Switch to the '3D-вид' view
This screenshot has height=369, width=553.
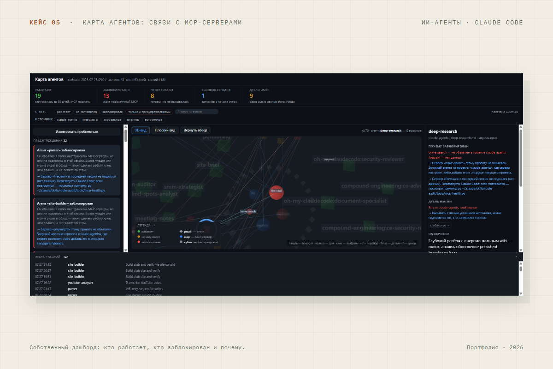(x=141, y=131)
